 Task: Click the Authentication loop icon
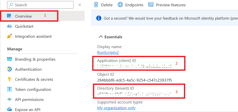9,69
